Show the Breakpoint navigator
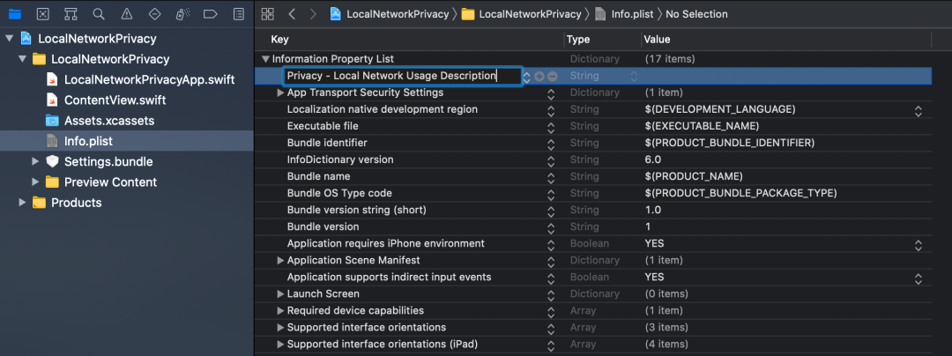Viewport: 952px width, 356px height. coord(210,14)
